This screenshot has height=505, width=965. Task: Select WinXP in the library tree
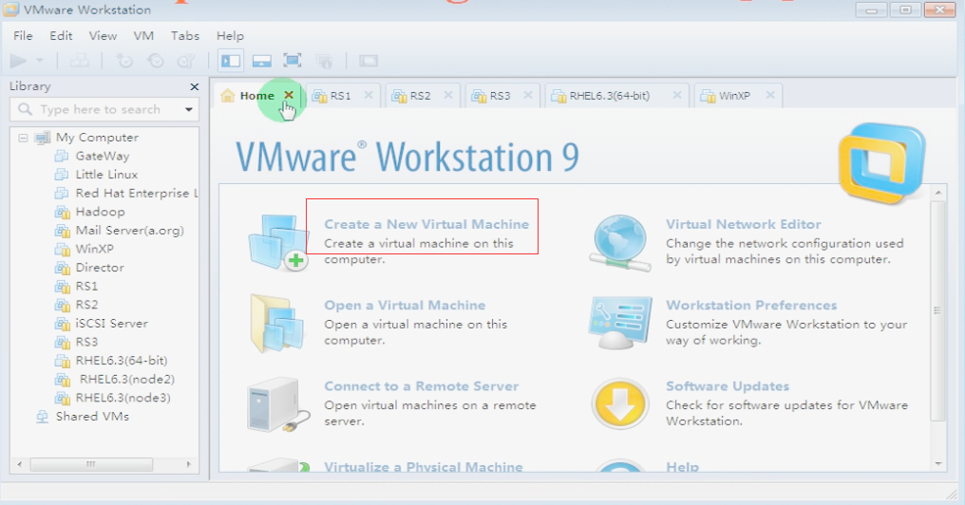pos(94,249)
